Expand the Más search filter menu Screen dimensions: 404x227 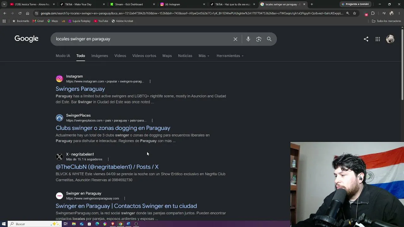204,56
